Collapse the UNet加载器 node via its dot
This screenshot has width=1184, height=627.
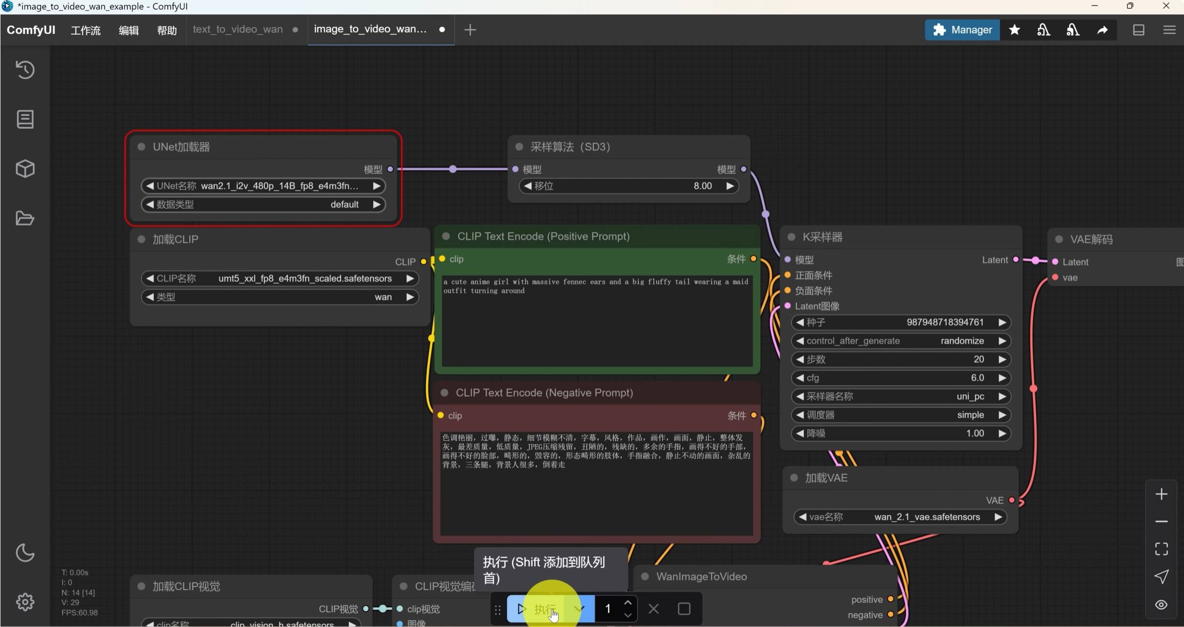[141, 147]
